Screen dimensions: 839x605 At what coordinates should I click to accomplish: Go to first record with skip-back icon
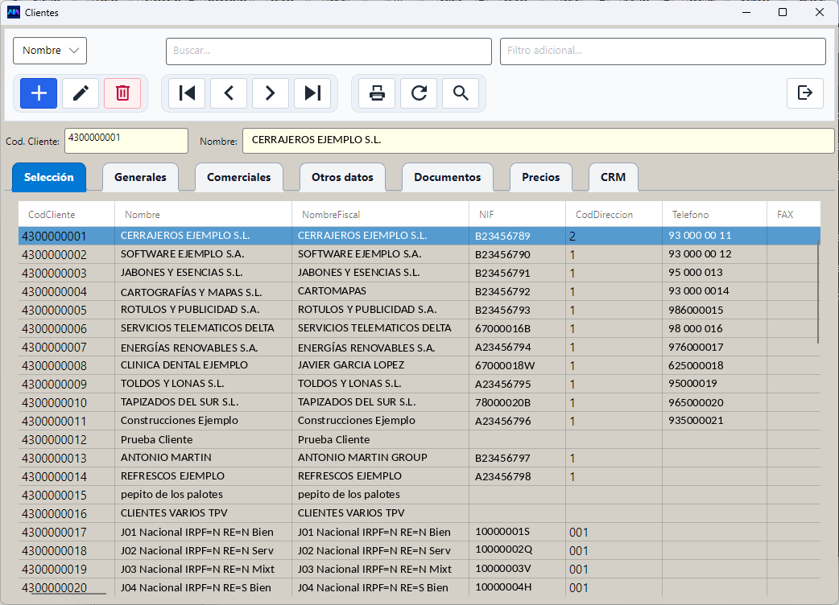pos(187,93)
